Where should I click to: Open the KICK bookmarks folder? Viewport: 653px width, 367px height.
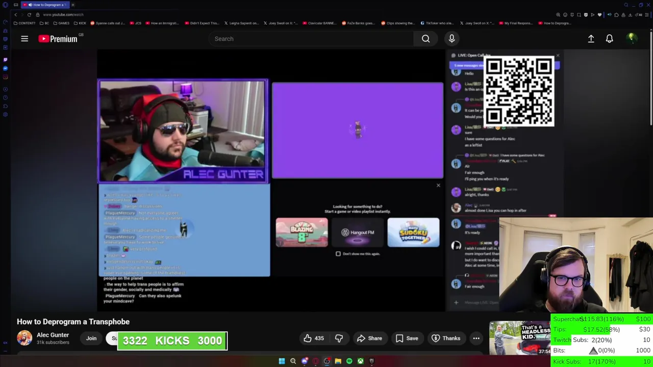(81, 23)
